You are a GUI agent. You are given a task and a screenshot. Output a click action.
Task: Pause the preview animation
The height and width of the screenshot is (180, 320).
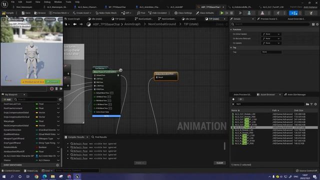click(56, 89)
